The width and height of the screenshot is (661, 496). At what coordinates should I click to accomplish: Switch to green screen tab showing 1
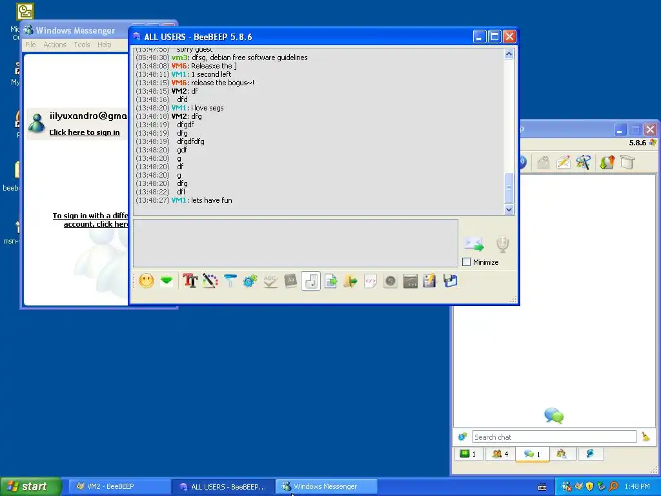tap(469, 454)
